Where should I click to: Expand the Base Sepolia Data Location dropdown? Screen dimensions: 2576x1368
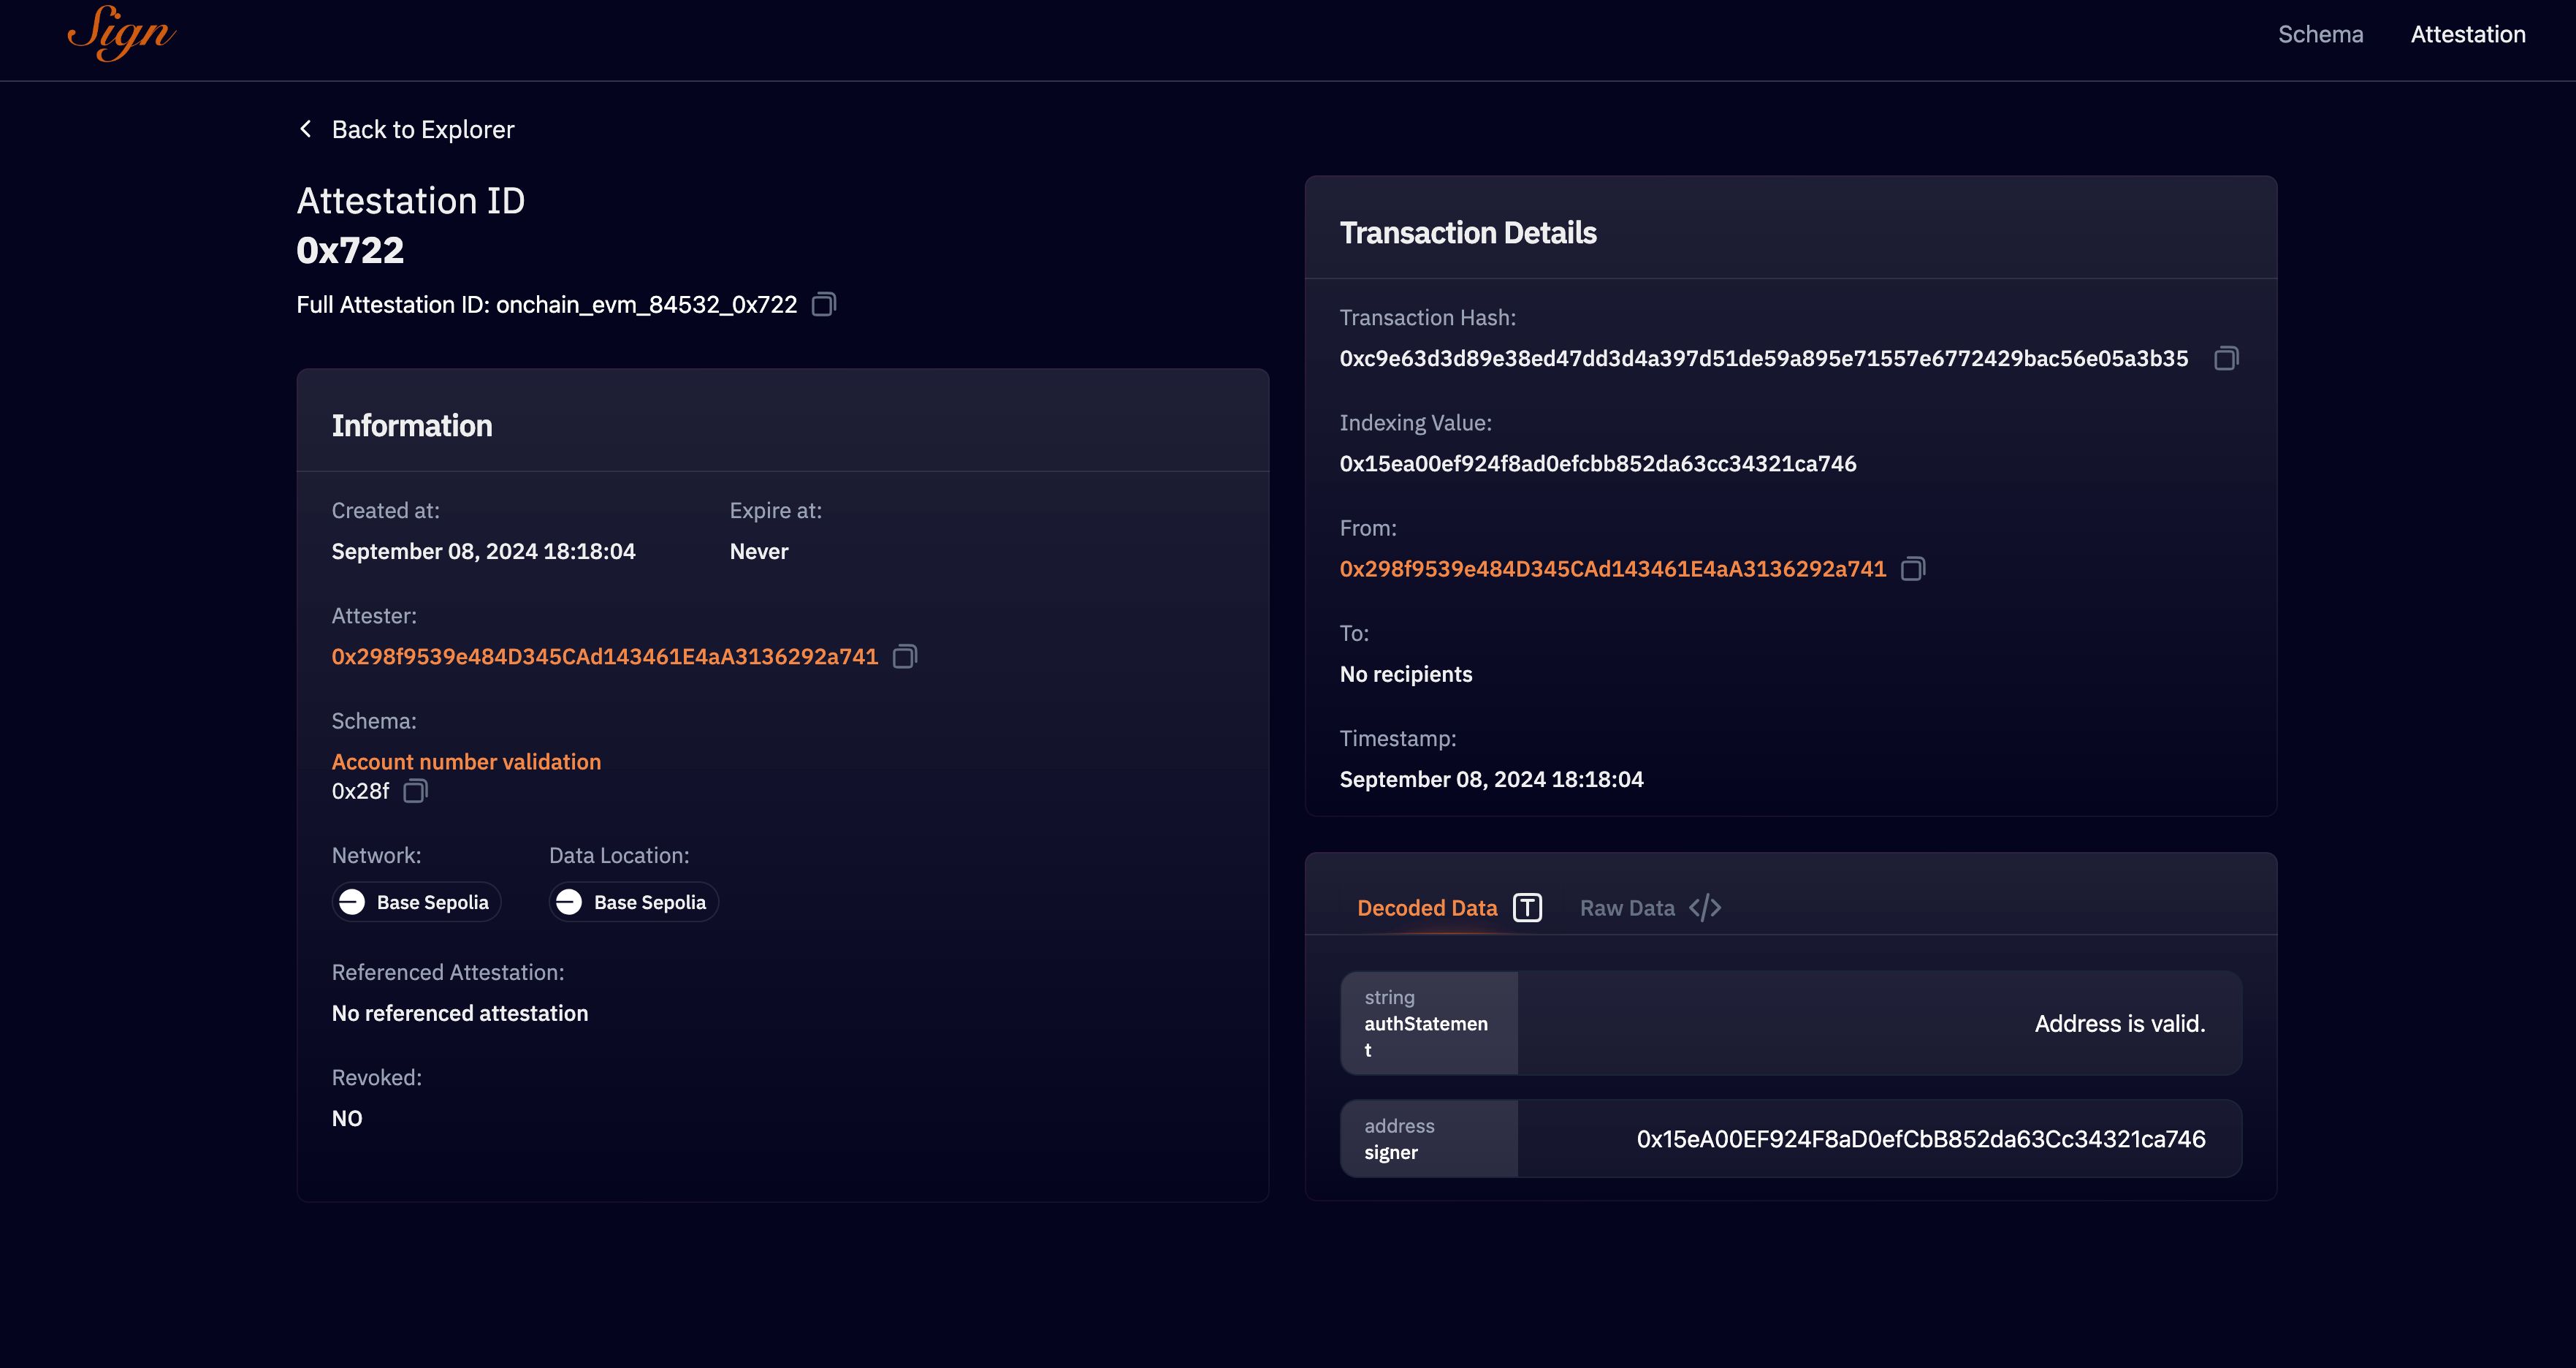632,901
